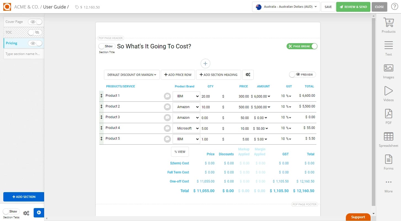The width and height of the screenshot is (401, 221).
Task: Click the section name input field
Action: coord(23,54)
